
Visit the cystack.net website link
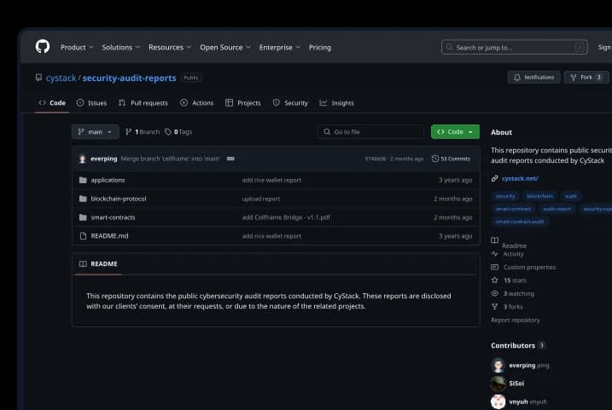tap(520, 178)
